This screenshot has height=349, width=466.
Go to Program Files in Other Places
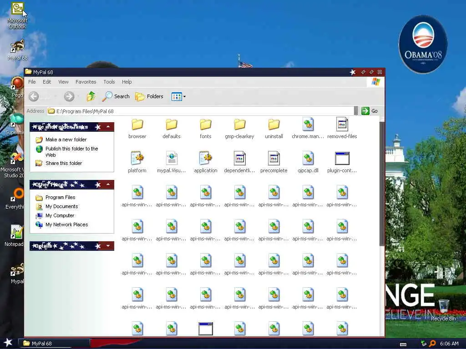pos(56,197)
